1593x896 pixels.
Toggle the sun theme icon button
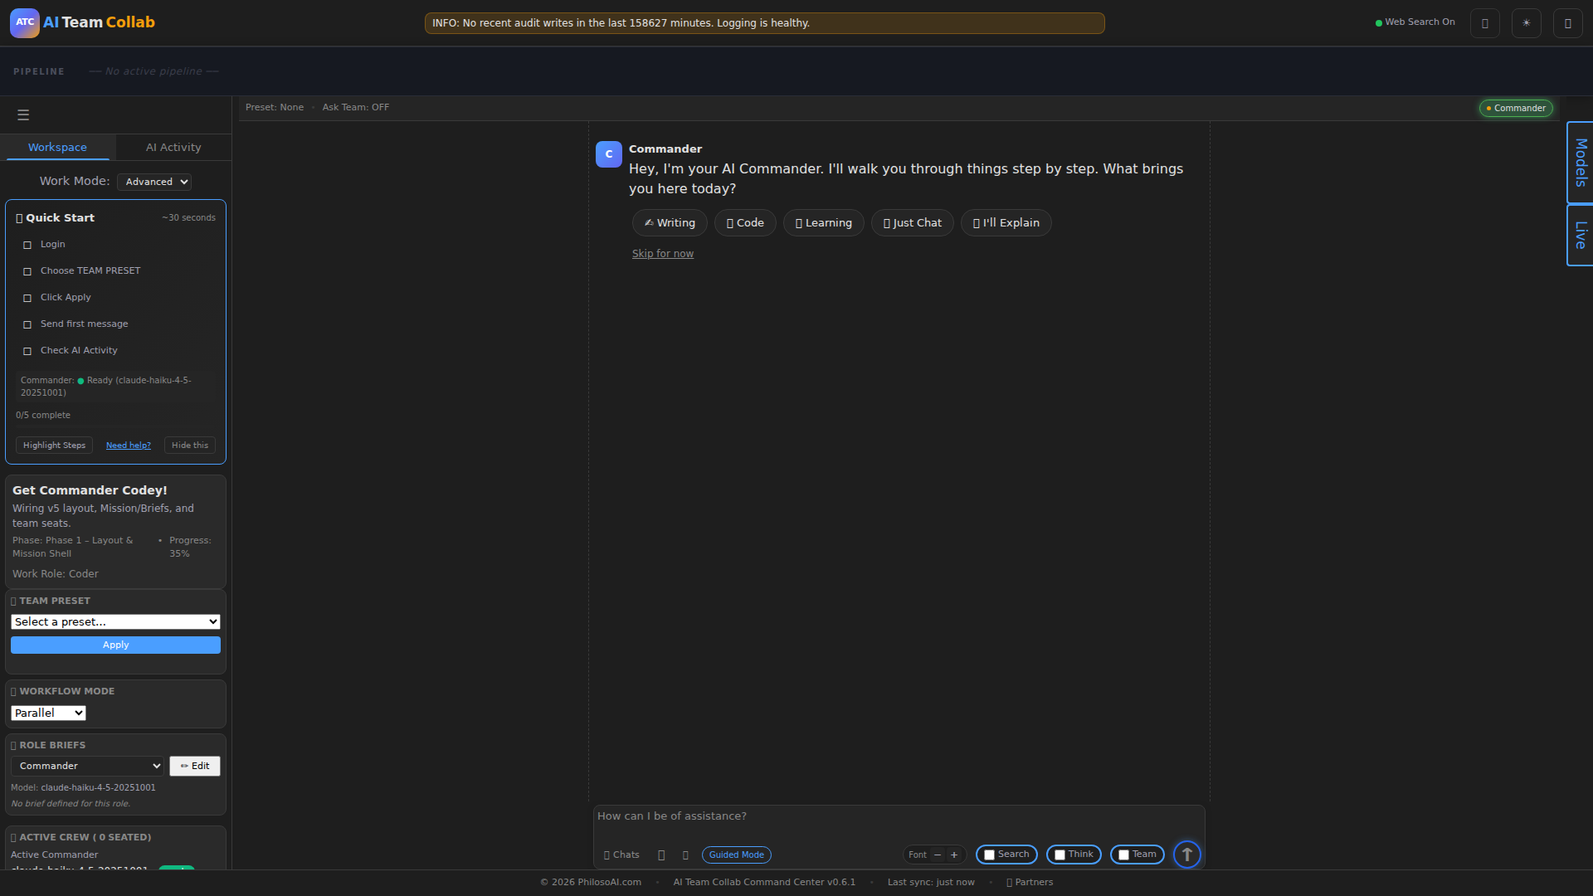[1526, 23]
